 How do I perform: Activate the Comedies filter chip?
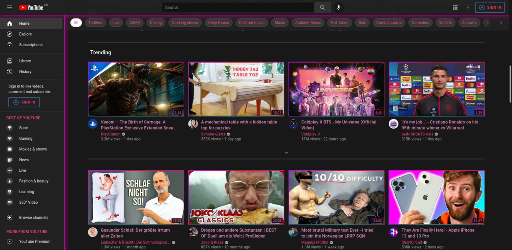click(420, 22)
